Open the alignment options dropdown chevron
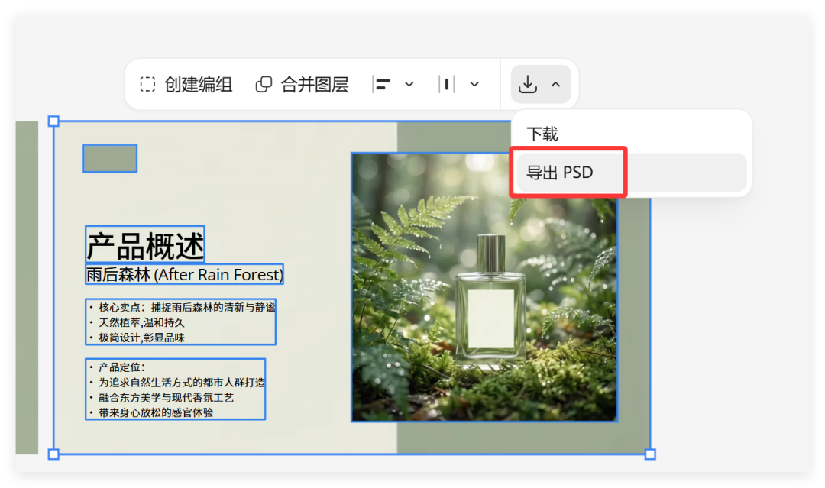 coord(409,85)
